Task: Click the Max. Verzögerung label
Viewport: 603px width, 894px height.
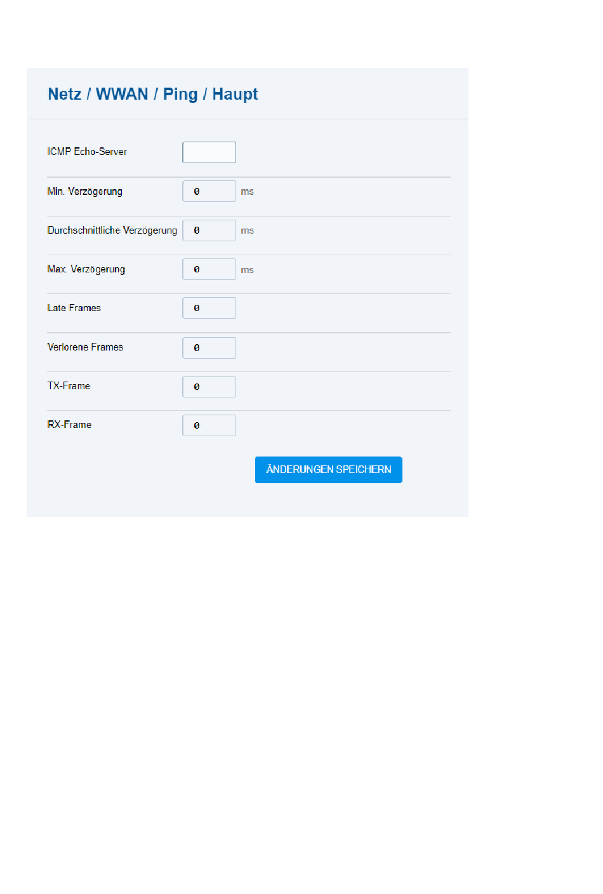Action: (86, 269)
